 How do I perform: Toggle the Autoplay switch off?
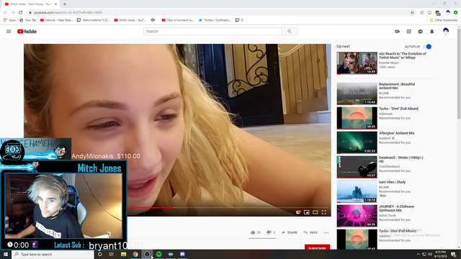point(427,46)
